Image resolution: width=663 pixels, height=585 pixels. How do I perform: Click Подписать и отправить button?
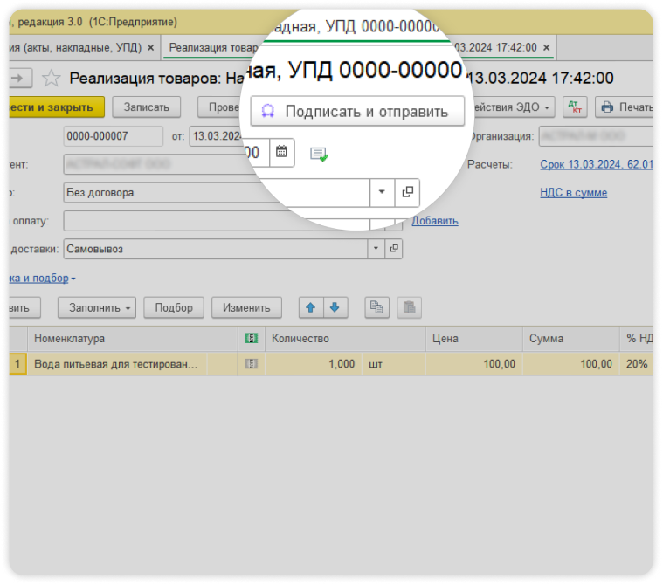[x=356, y=112]
